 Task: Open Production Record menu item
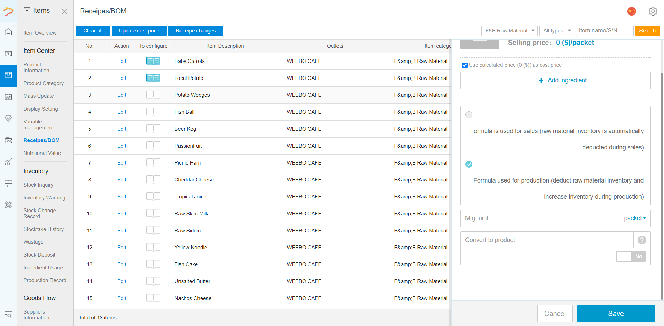pyautogui.click(x=45, y=280)
